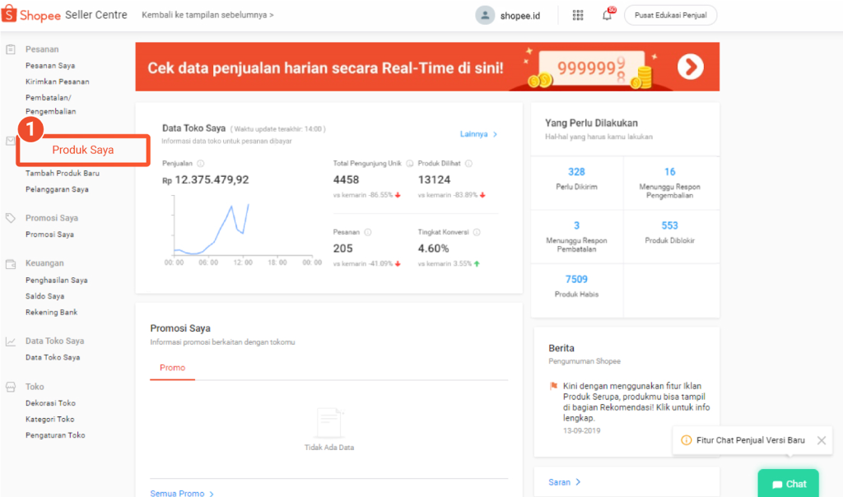Open the Chat button
The width and height of the screenshot is (843, 497).
tap(788, 484)
